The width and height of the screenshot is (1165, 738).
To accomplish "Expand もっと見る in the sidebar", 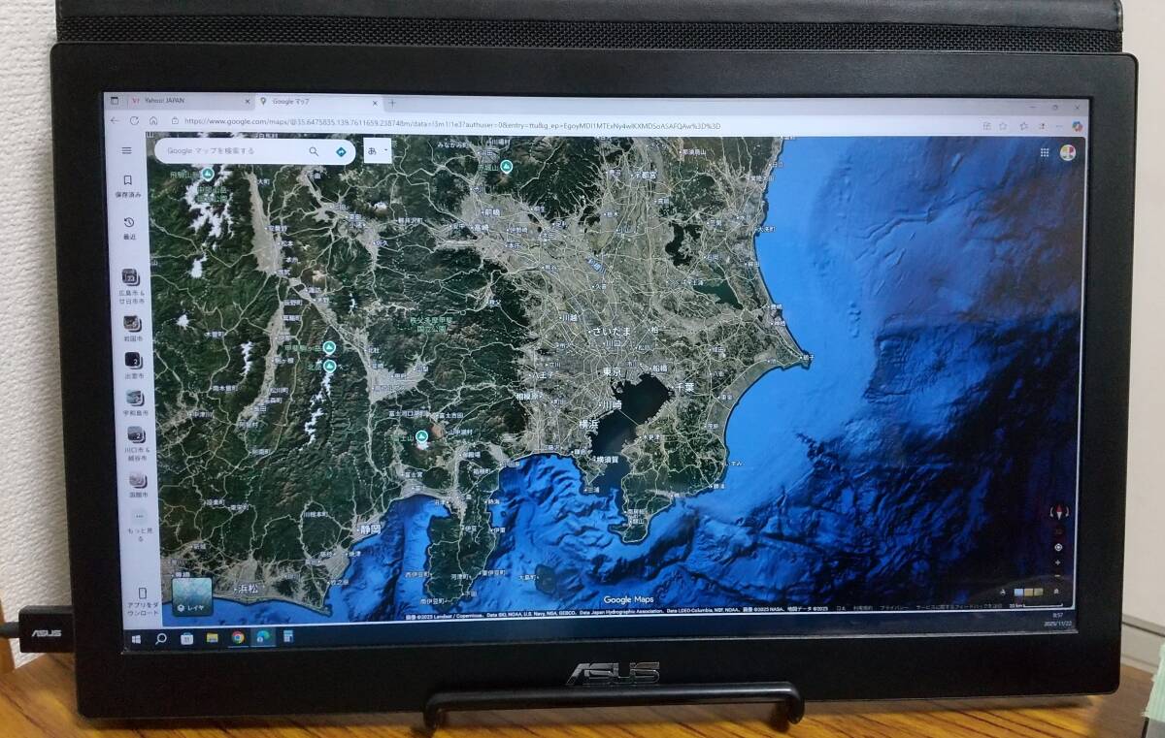I will (139, 525).
